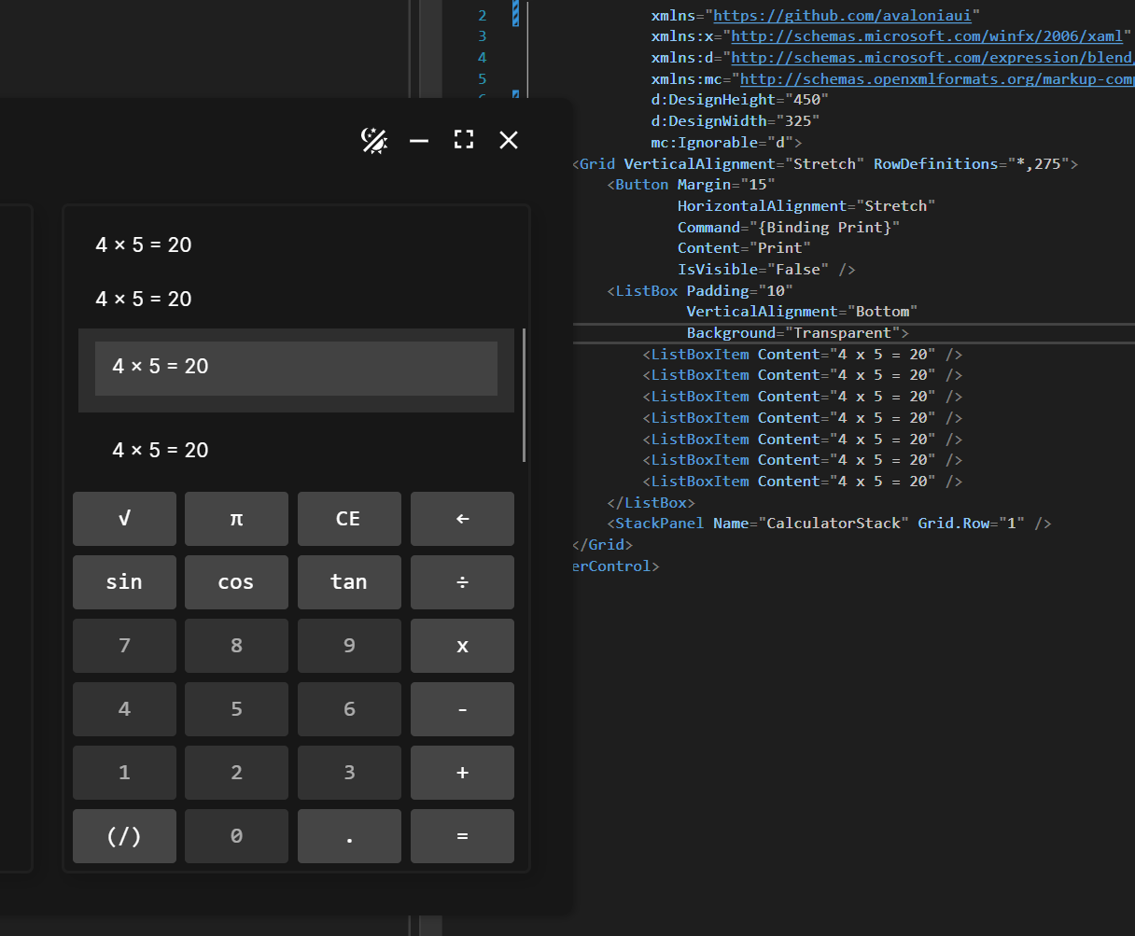Image resolution: width=1135 pixels, height=936 pixels.
Task: Toggle the light/dark theme icon
Action: pyautogui.click(x=373, y=140)
